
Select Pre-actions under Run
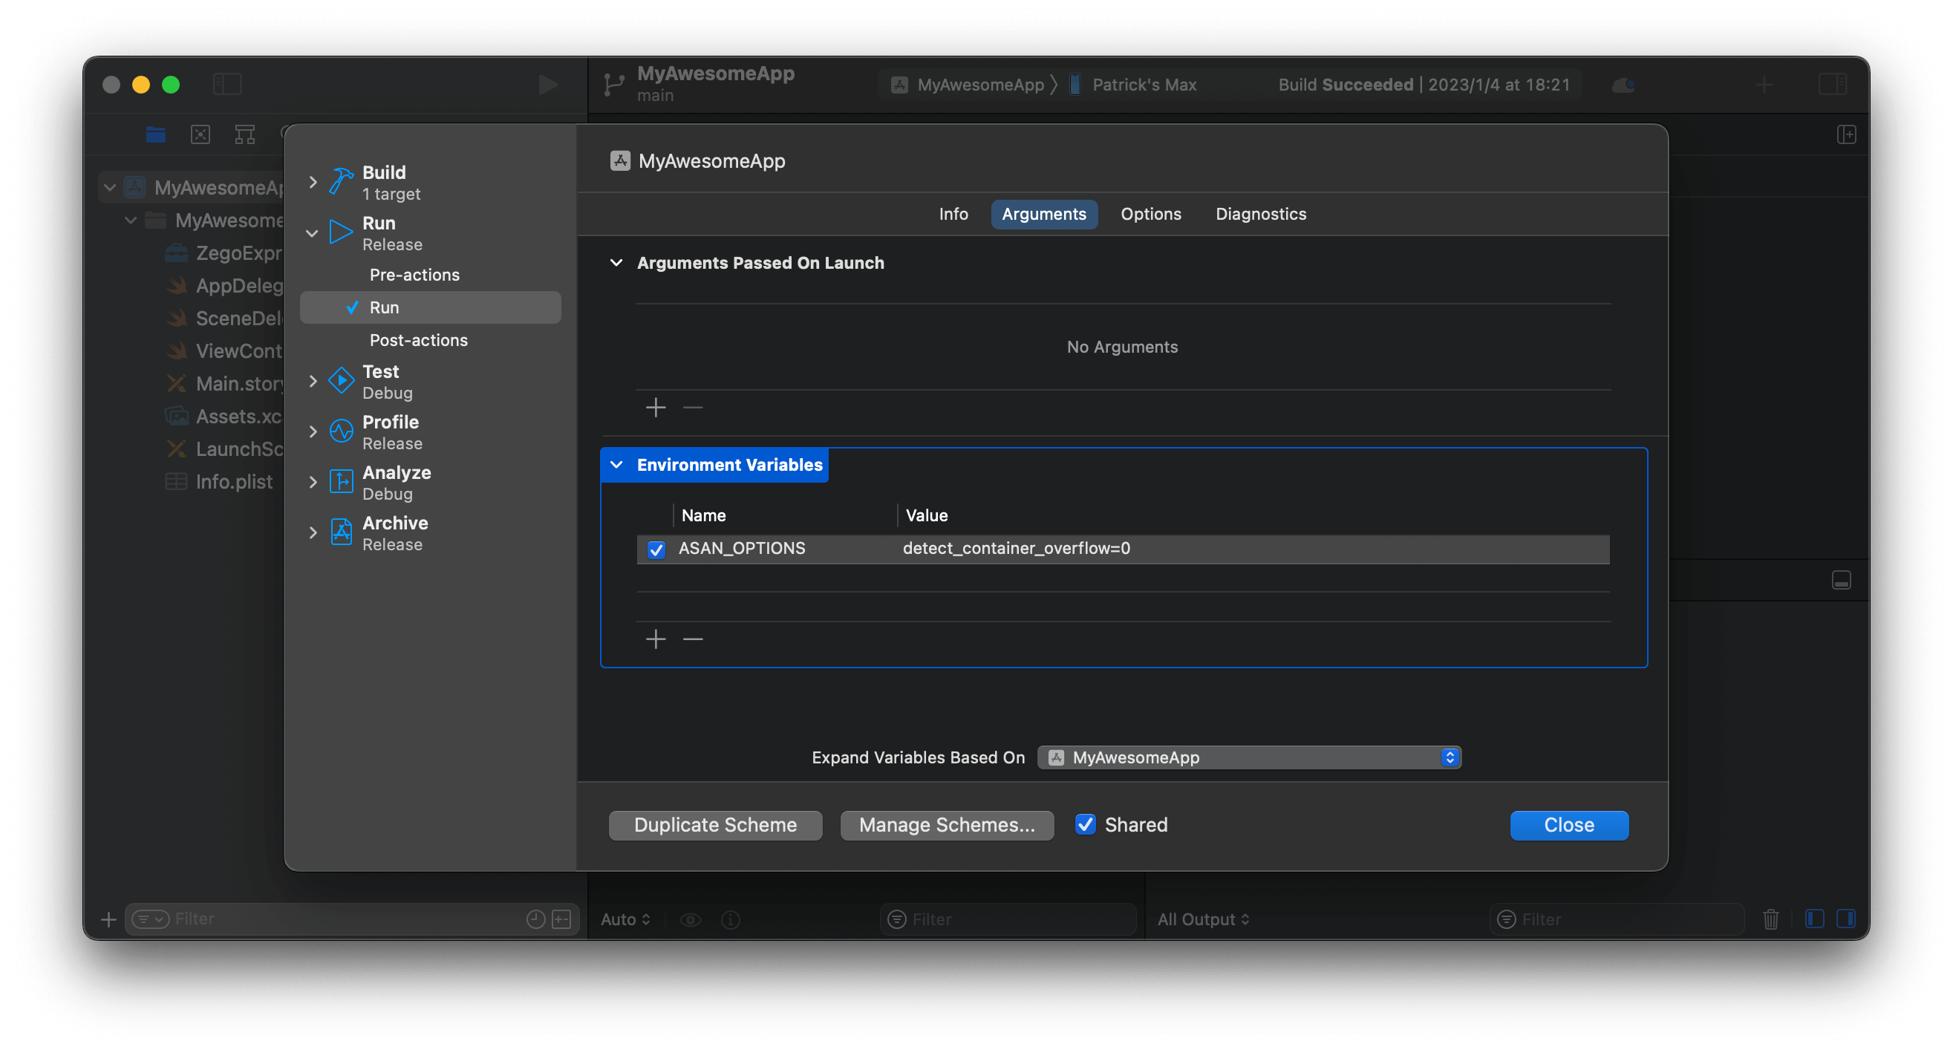pyautogui.click(x=414, y=275)
